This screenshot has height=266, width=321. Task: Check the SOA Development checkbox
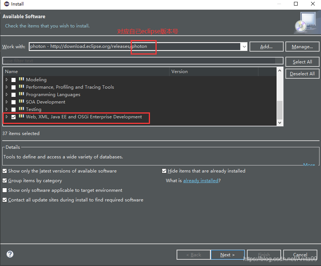coord(13,102)
